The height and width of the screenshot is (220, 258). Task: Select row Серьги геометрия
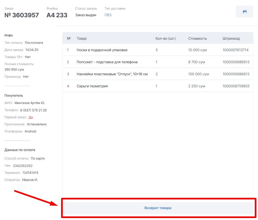pyautogui.click(x=158, y=86)
